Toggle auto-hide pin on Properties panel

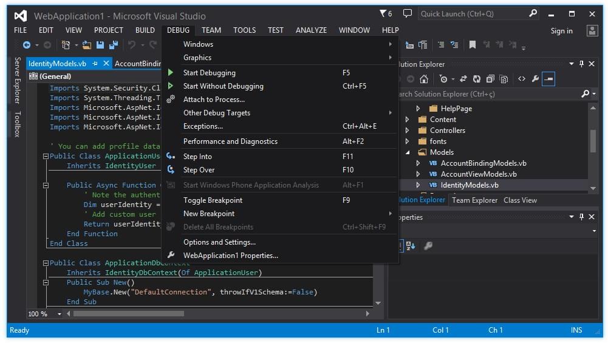pos(581,217)
